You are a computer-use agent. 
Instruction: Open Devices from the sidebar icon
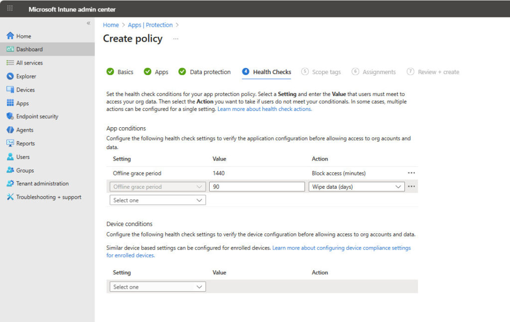[10, 90]
